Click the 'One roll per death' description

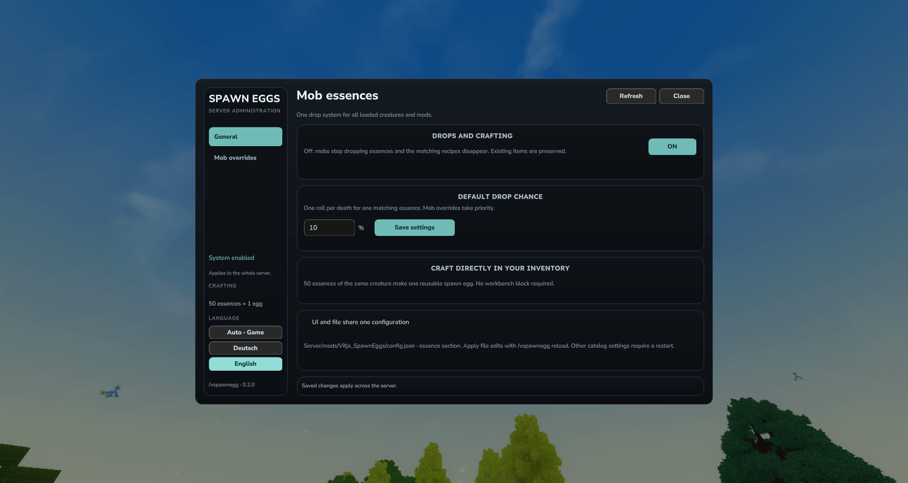[399, 208]
